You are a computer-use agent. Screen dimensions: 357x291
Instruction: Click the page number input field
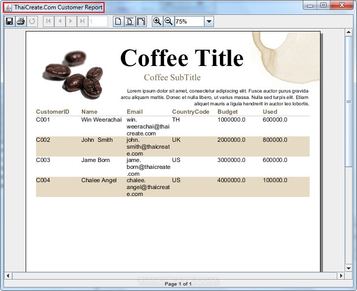(98, 22)
